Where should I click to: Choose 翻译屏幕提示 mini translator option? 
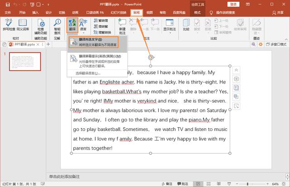pos(97,61)
